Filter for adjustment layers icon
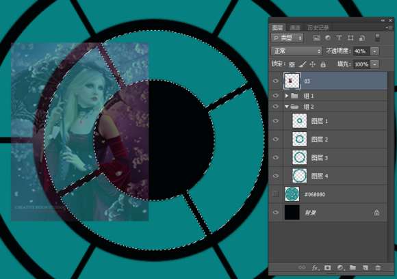 click(328, 38)
